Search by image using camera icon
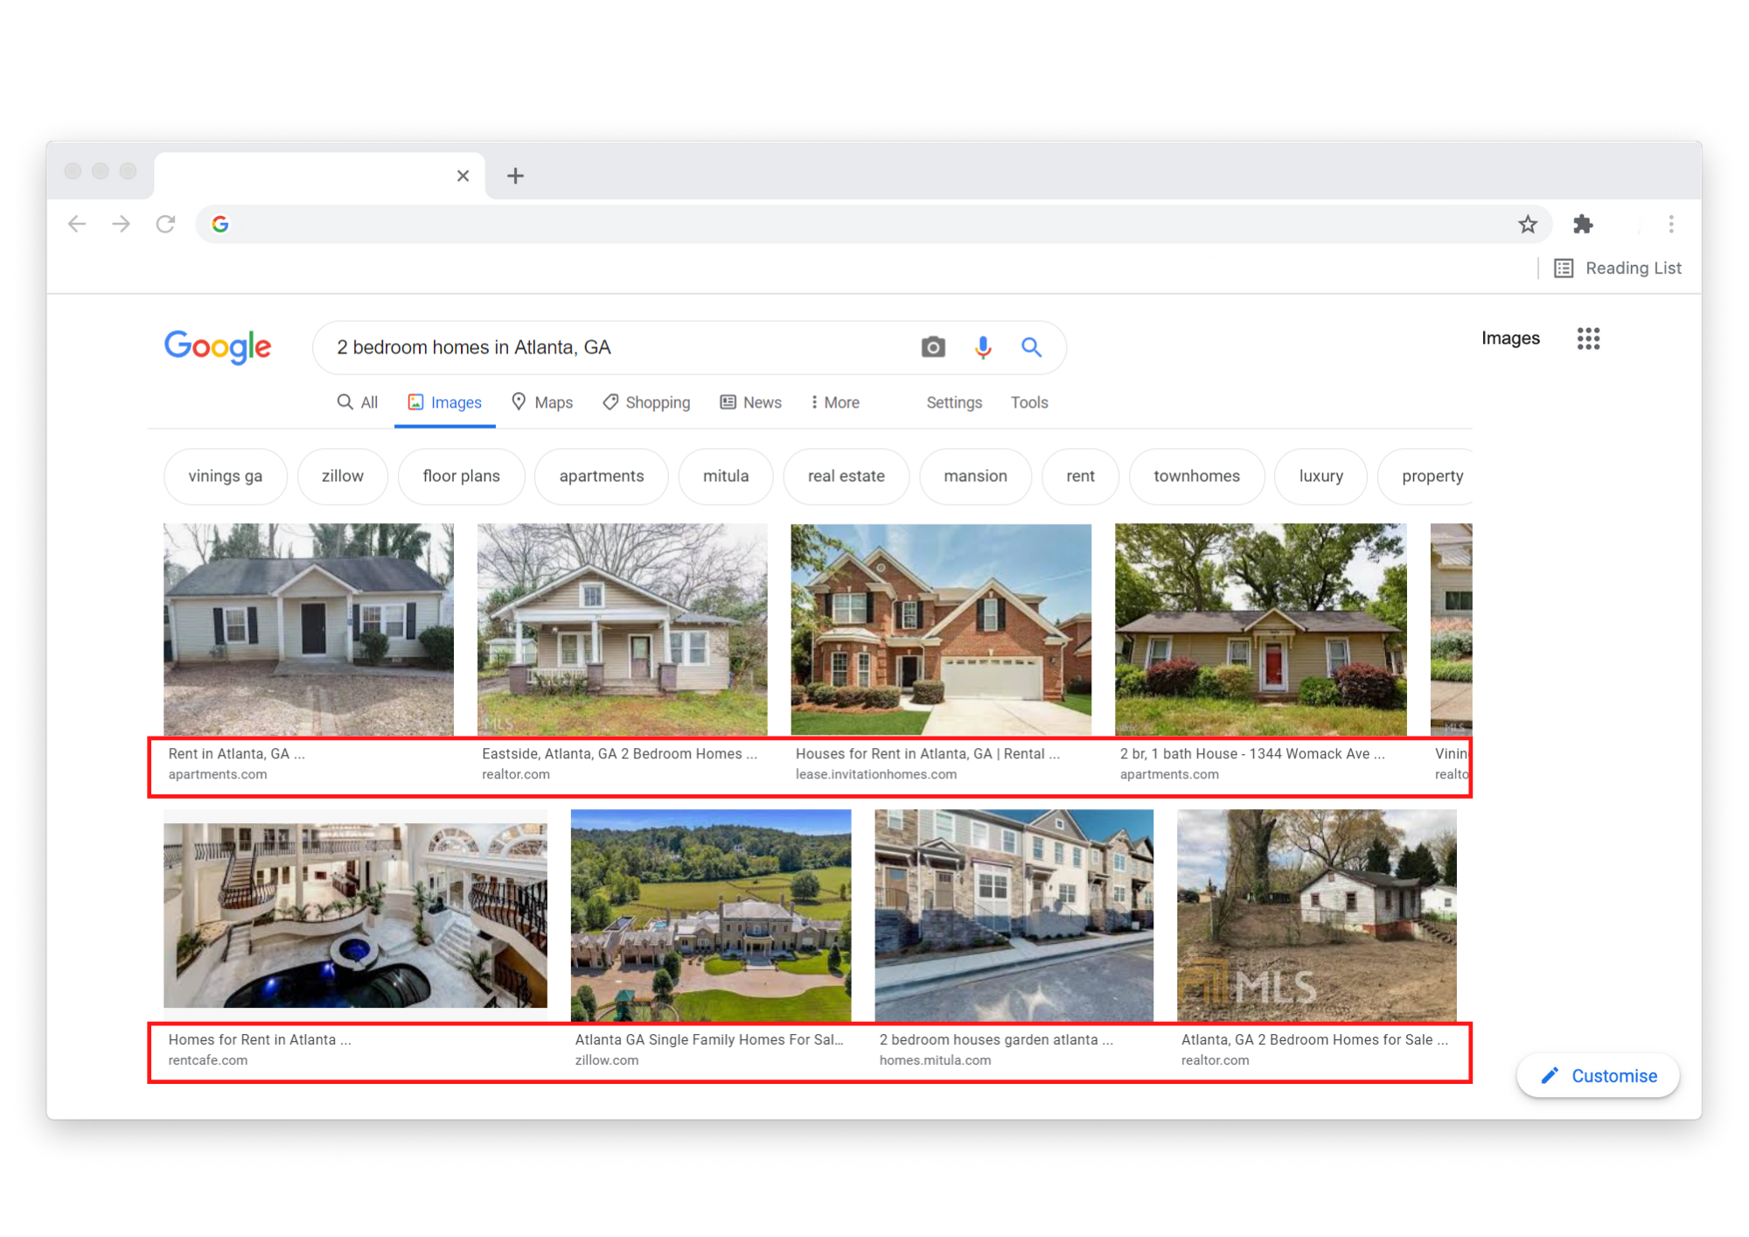 (x=933, y=347)
